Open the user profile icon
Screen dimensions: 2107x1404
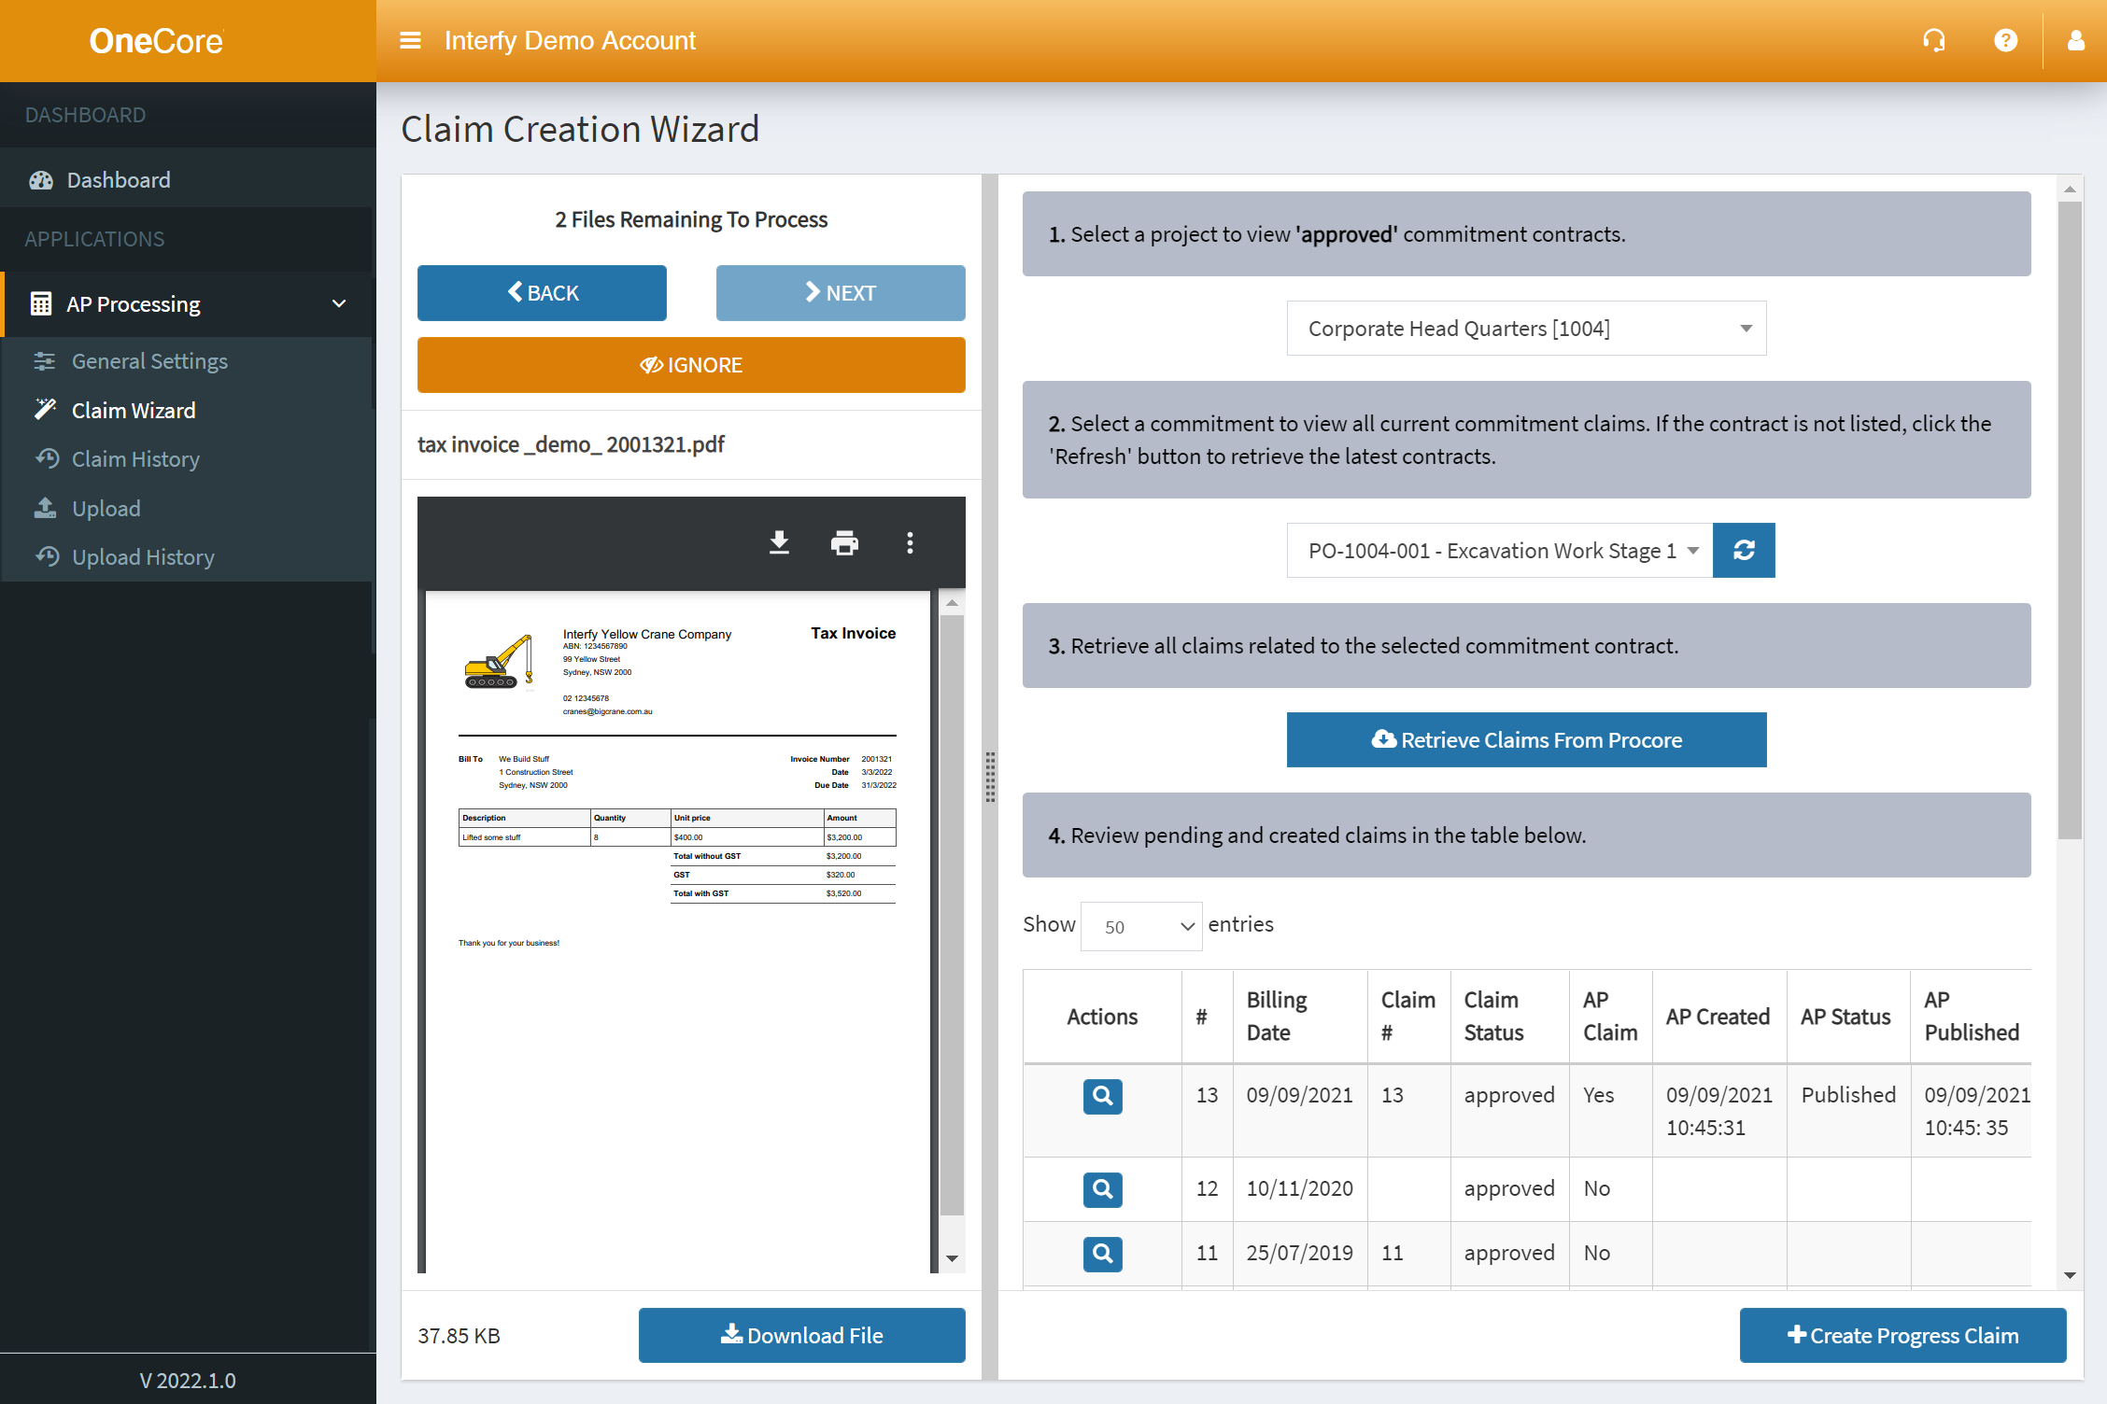(2075, 40)
